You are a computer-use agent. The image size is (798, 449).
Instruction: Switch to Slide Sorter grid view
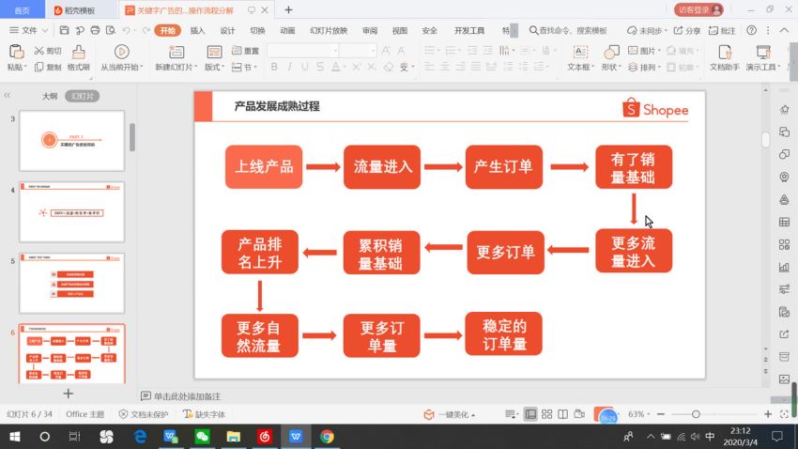pyautogui.click(x=546, y=414)
